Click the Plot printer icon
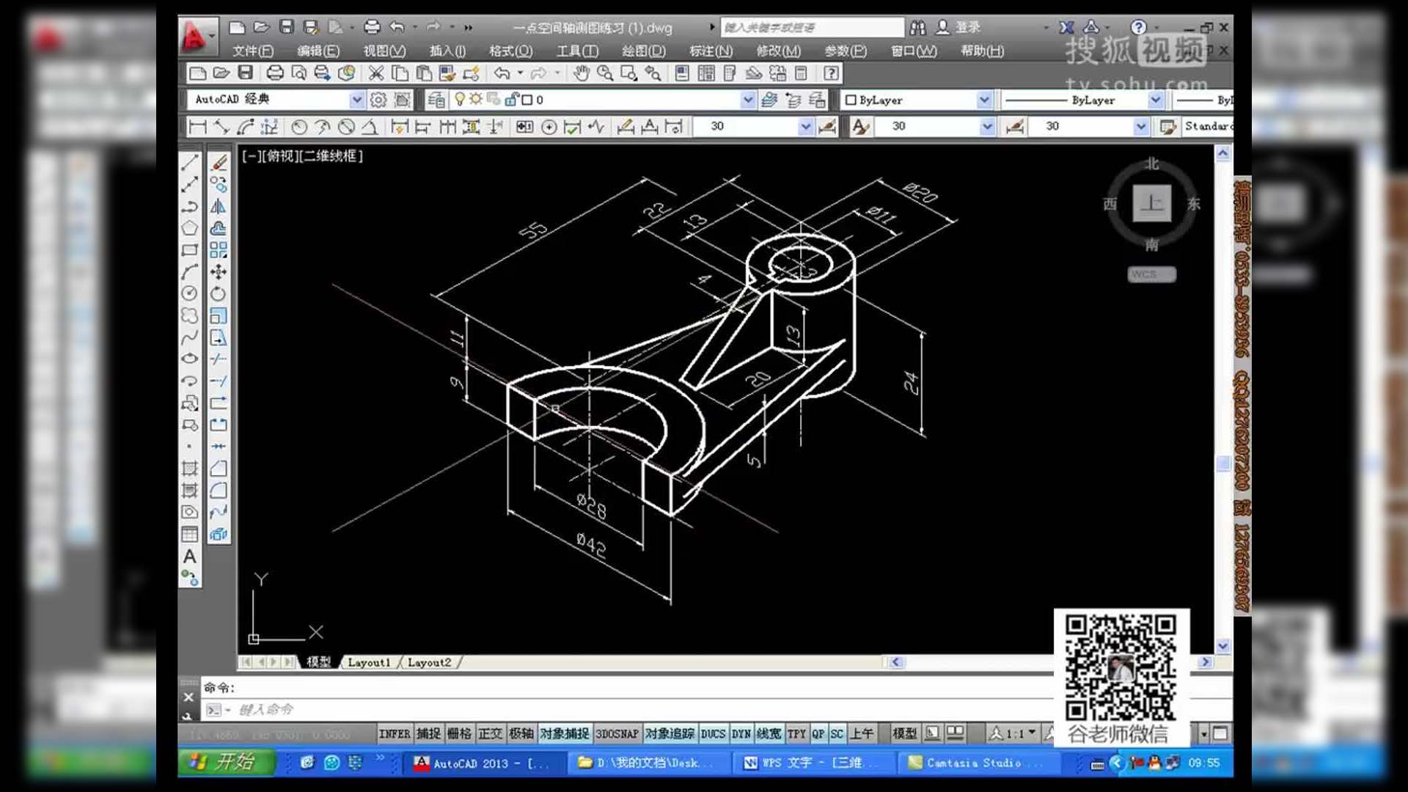 tap(275, 73)
